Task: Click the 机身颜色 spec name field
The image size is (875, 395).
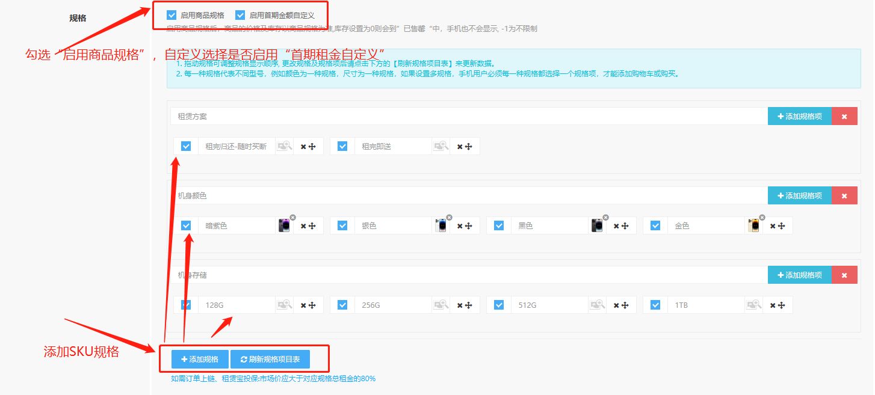Action: pyautogui.click(x=469, y=195)
